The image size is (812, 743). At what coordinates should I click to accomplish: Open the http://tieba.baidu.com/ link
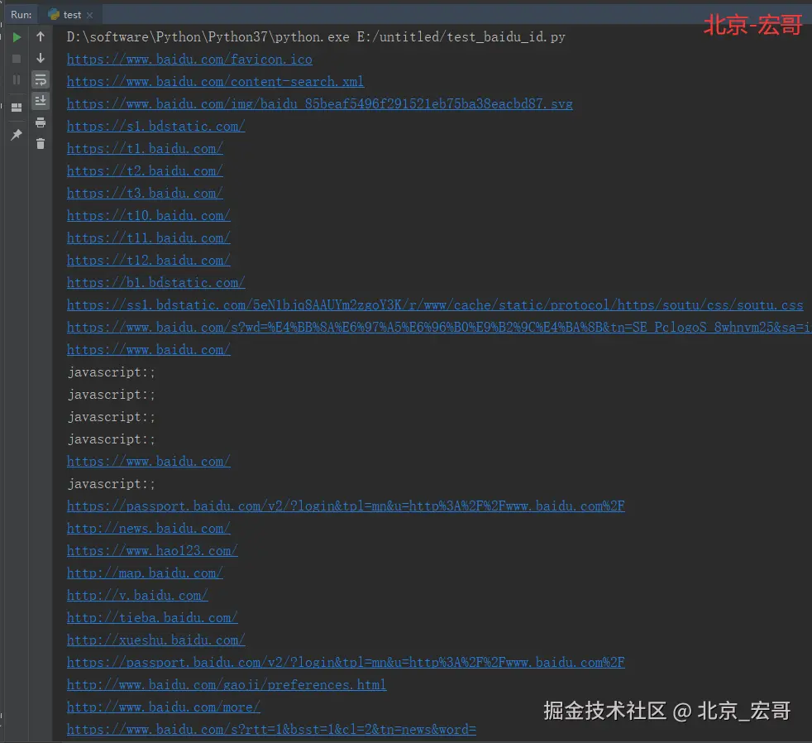(152, 617)
